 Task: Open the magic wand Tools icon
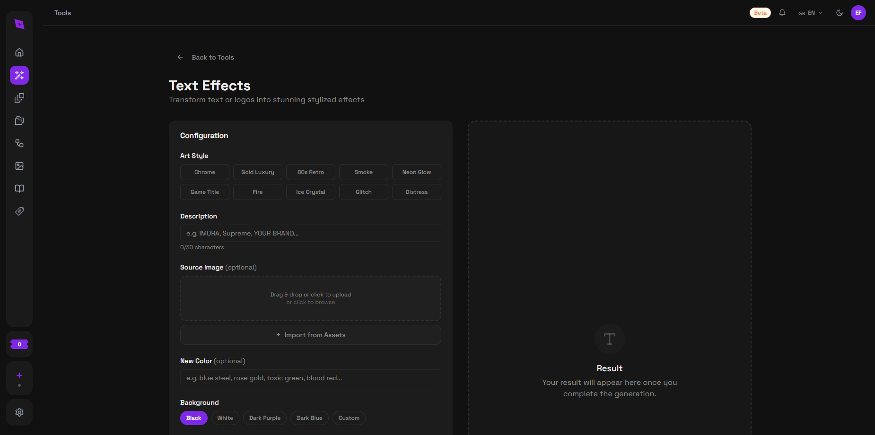[x=19, y=75]
